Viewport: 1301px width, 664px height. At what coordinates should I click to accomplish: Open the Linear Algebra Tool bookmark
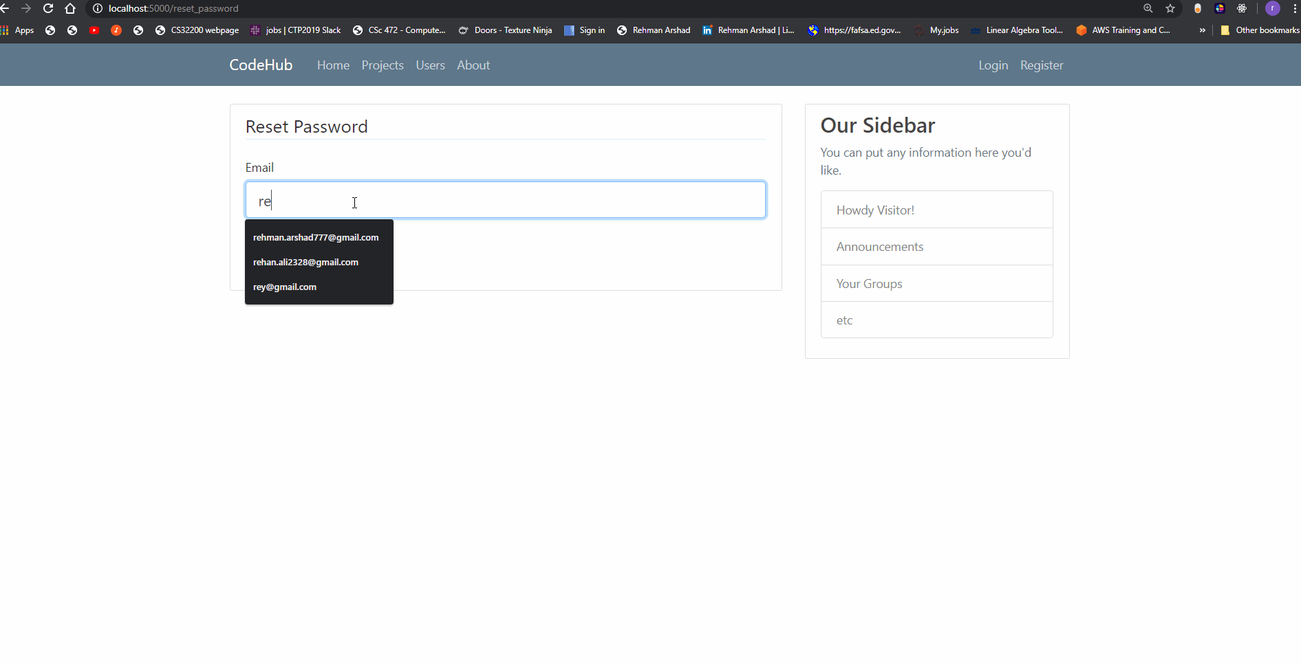pos(1017,30)
